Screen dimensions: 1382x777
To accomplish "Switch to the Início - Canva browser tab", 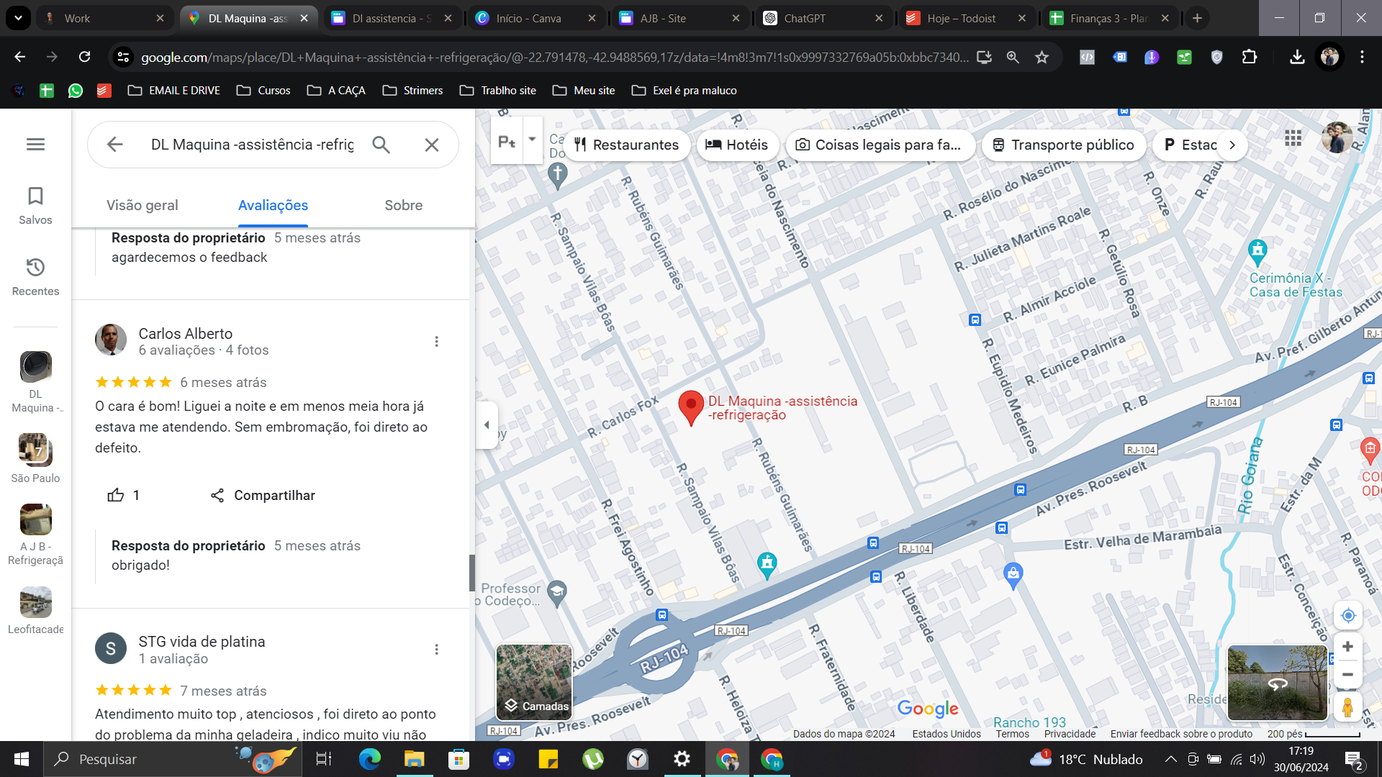I will [x=536, y=18].
